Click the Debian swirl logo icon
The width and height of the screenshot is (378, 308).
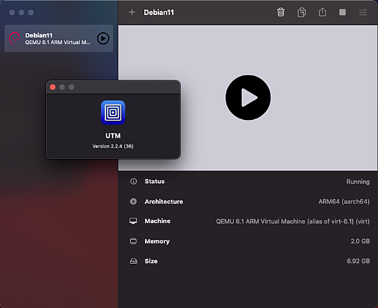14,38
